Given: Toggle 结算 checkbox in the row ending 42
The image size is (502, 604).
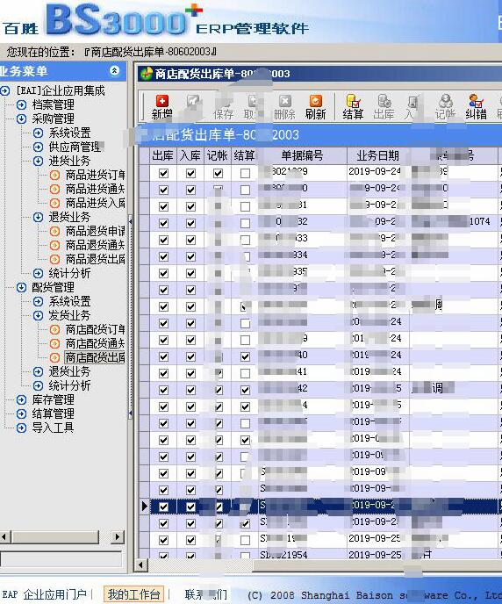Looking at the screenshot, I should pyautogui.click(x=245, y=390).
